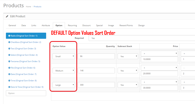
Task: Switch to the Discount tab
Action: click(87, 25)
